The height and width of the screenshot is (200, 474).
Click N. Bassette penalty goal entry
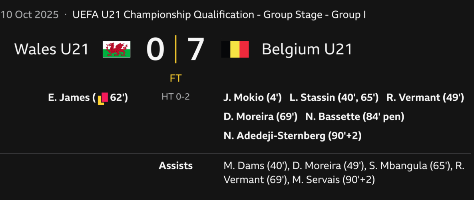(x=355, y=117)
